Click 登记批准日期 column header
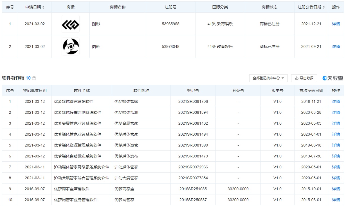This screenshot has width=346, height=209. pyautogui.click(x=35, y=90)
